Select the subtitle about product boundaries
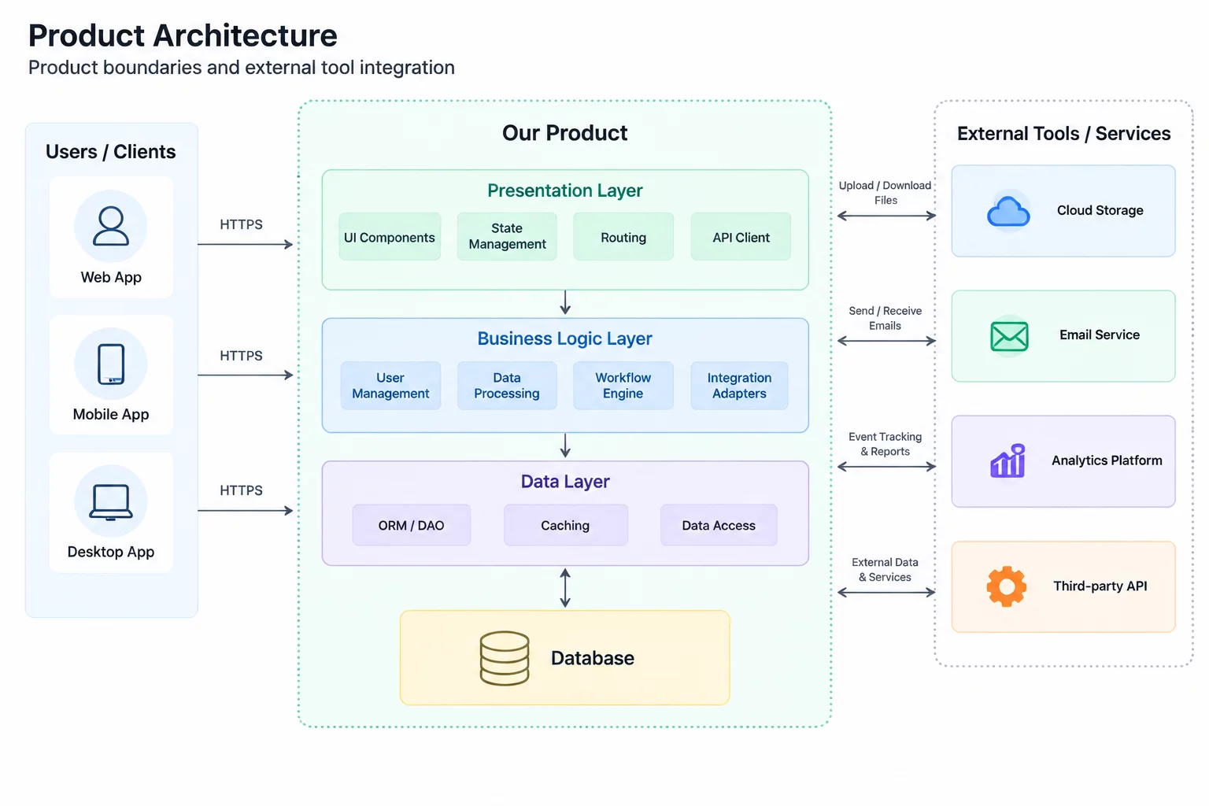 coord(242,68)
